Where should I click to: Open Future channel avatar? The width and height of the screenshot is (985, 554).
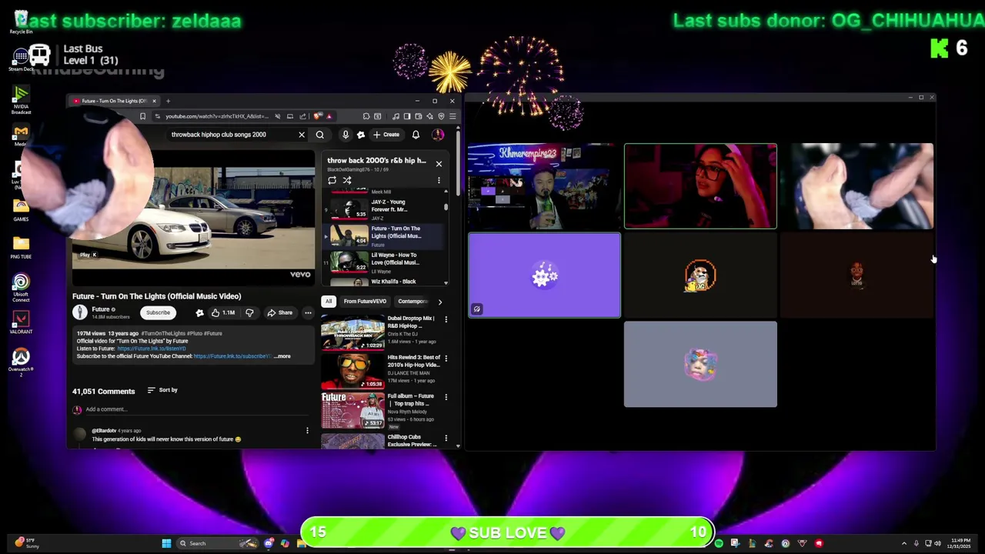(x=80, y=312)
